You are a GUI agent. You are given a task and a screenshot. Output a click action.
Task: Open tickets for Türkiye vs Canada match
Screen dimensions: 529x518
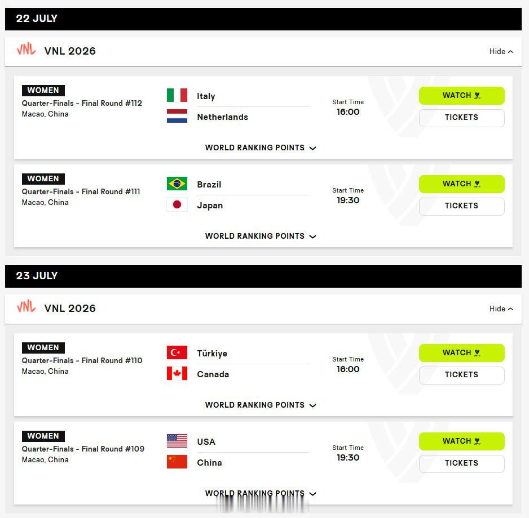461,375
